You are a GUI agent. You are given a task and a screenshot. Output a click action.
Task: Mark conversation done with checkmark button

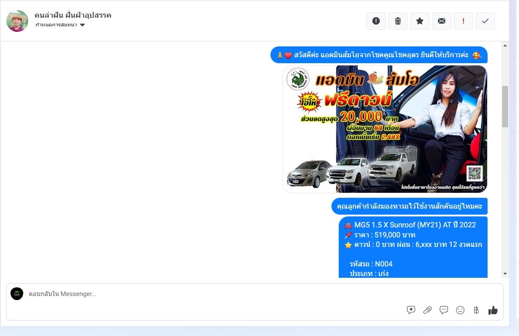point(485,21)
